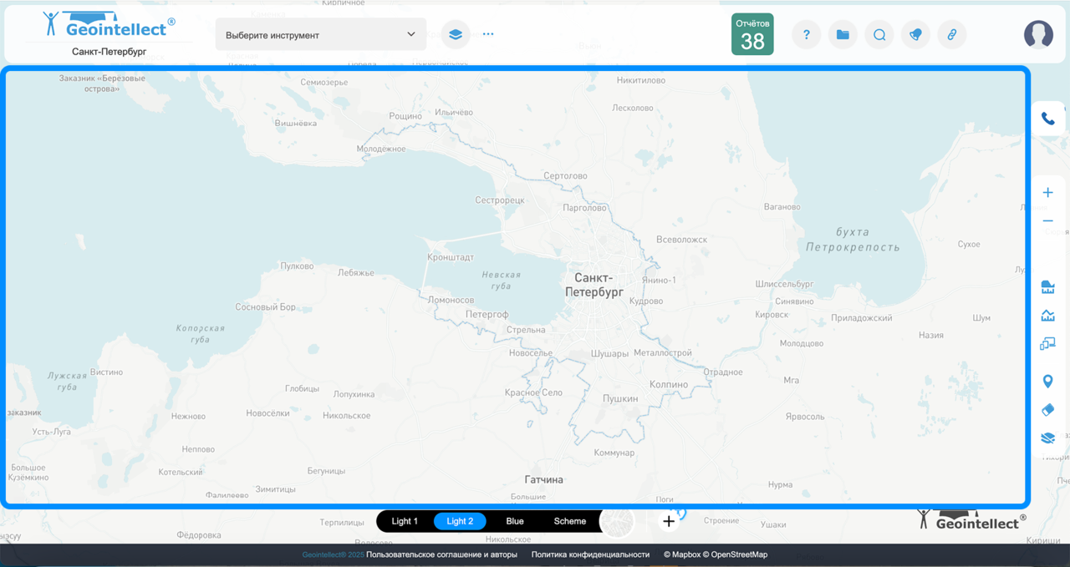Click the phone call icon
1070x567 pixels.
[x=1047, y=119]
